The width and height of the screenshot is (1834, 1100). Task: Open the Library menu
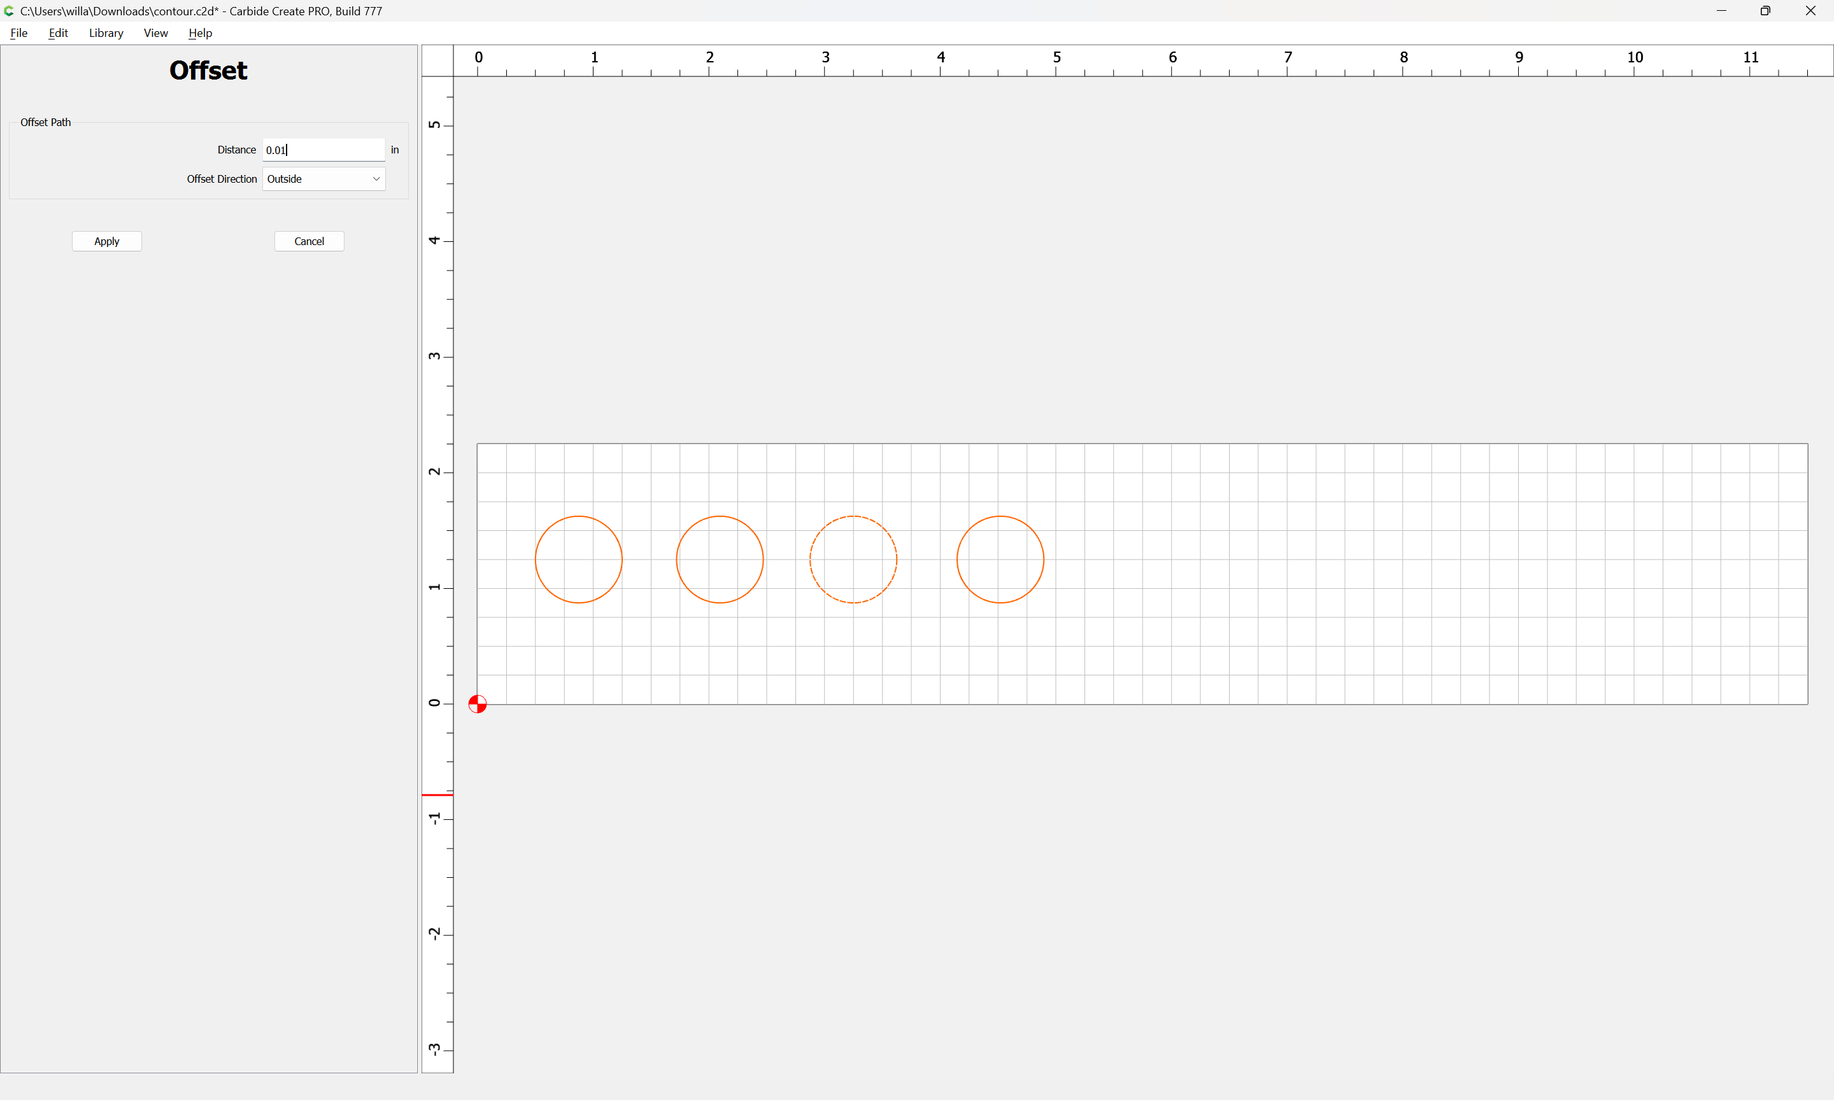pyautogui.click(x=106, y=32)
